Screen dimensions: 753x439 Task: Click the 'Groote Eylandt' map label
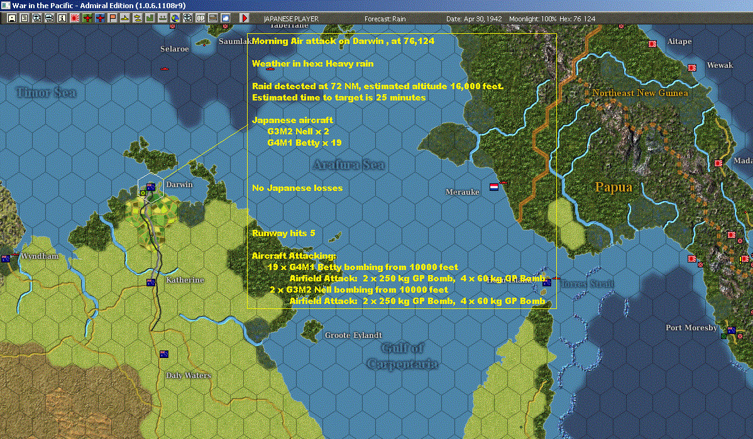click(353, 335)
